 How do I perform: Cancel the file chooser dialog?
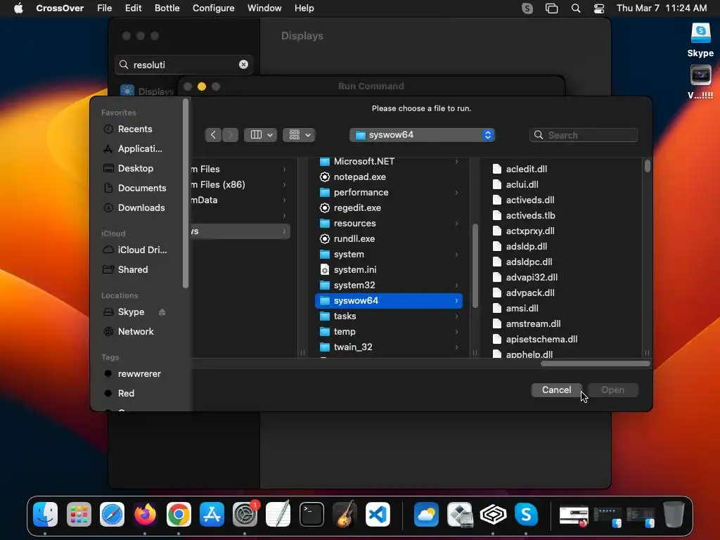click(x=557, y=390)
